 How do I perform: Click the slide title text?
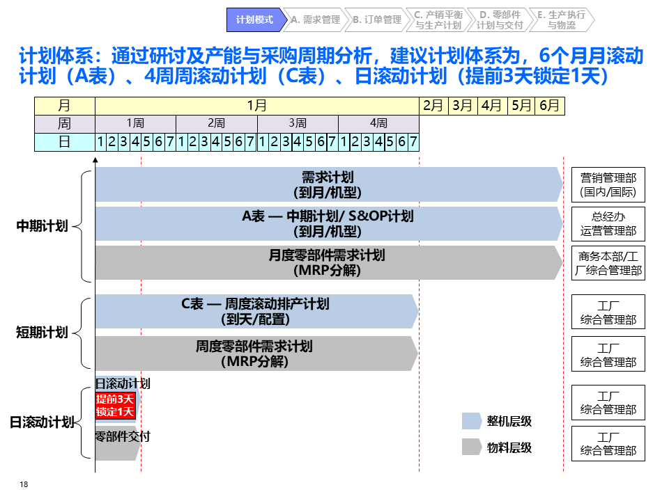(331, 65)
